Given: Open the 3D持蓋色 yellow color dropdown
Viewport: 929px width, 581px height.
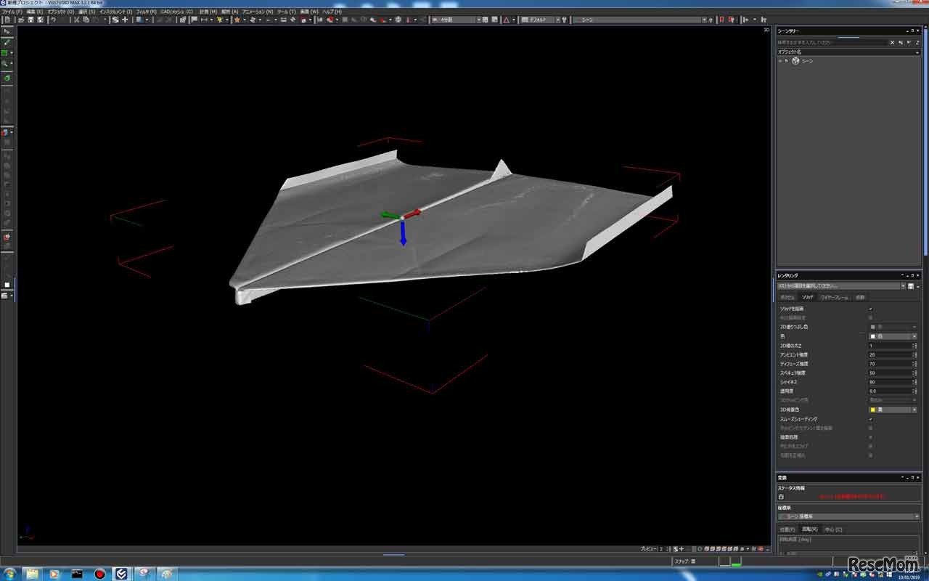Looking at the screenshot, I should click(x=914, y=410).
